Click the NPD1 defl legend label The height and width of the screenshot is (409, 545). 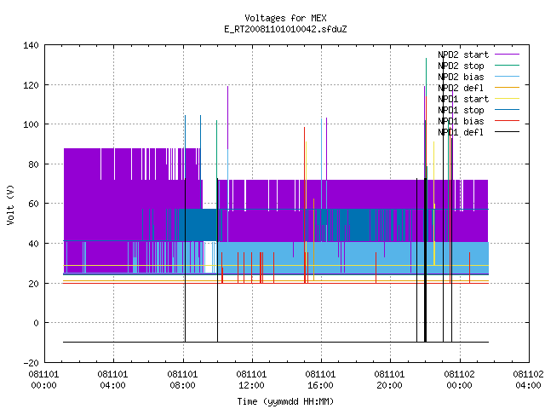click(x=461, y=133)
